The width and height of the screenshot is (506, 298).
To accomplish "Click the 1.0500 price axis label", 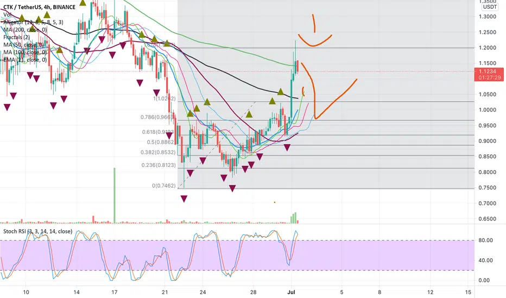I will pos(488,94).
